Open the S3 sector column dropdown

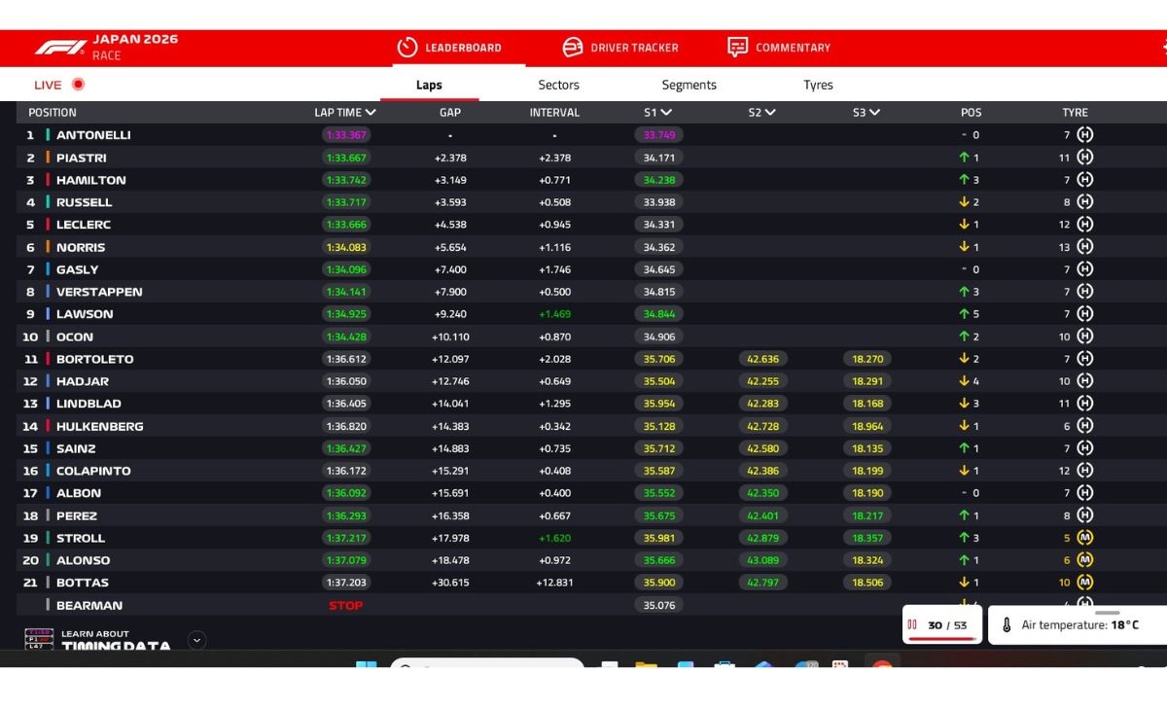tap(874, 113)
